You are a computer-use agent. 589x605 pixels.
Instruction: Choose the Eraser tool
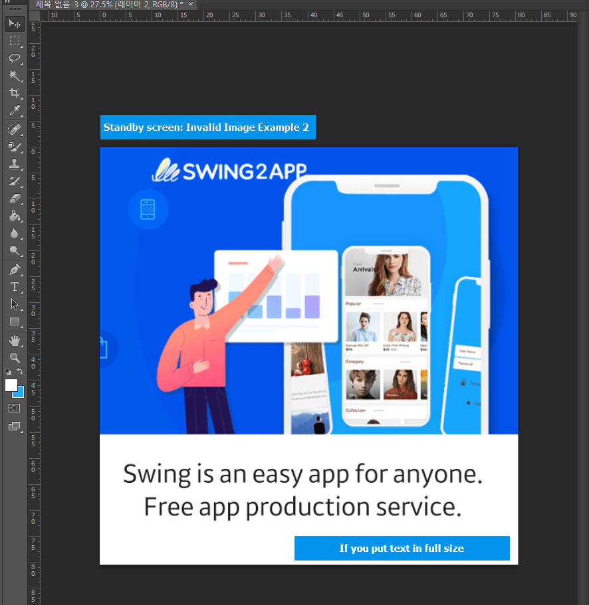point(15,198)
